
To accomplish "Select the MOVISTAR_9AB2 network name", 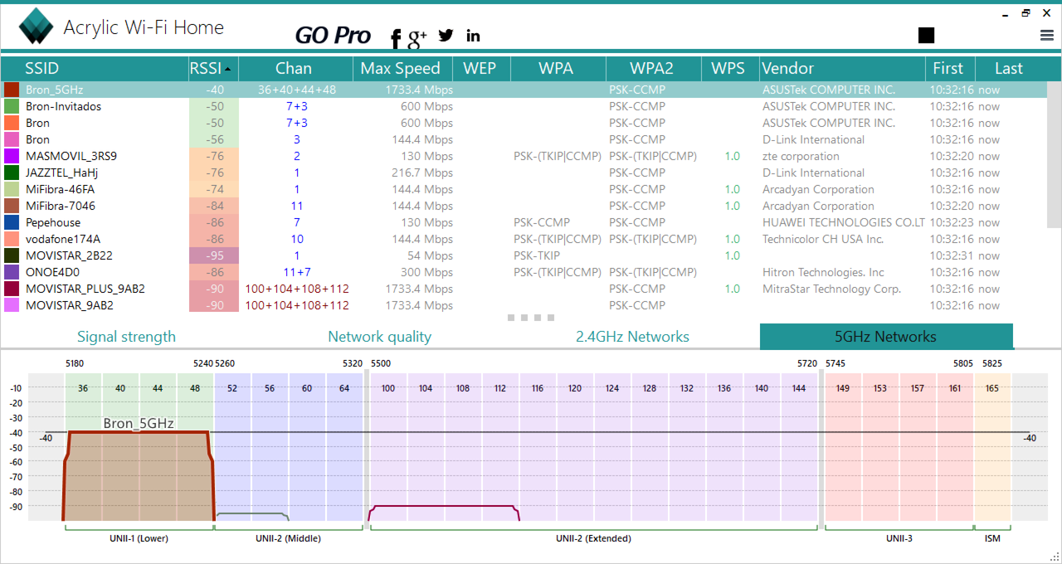I will 70,305.
